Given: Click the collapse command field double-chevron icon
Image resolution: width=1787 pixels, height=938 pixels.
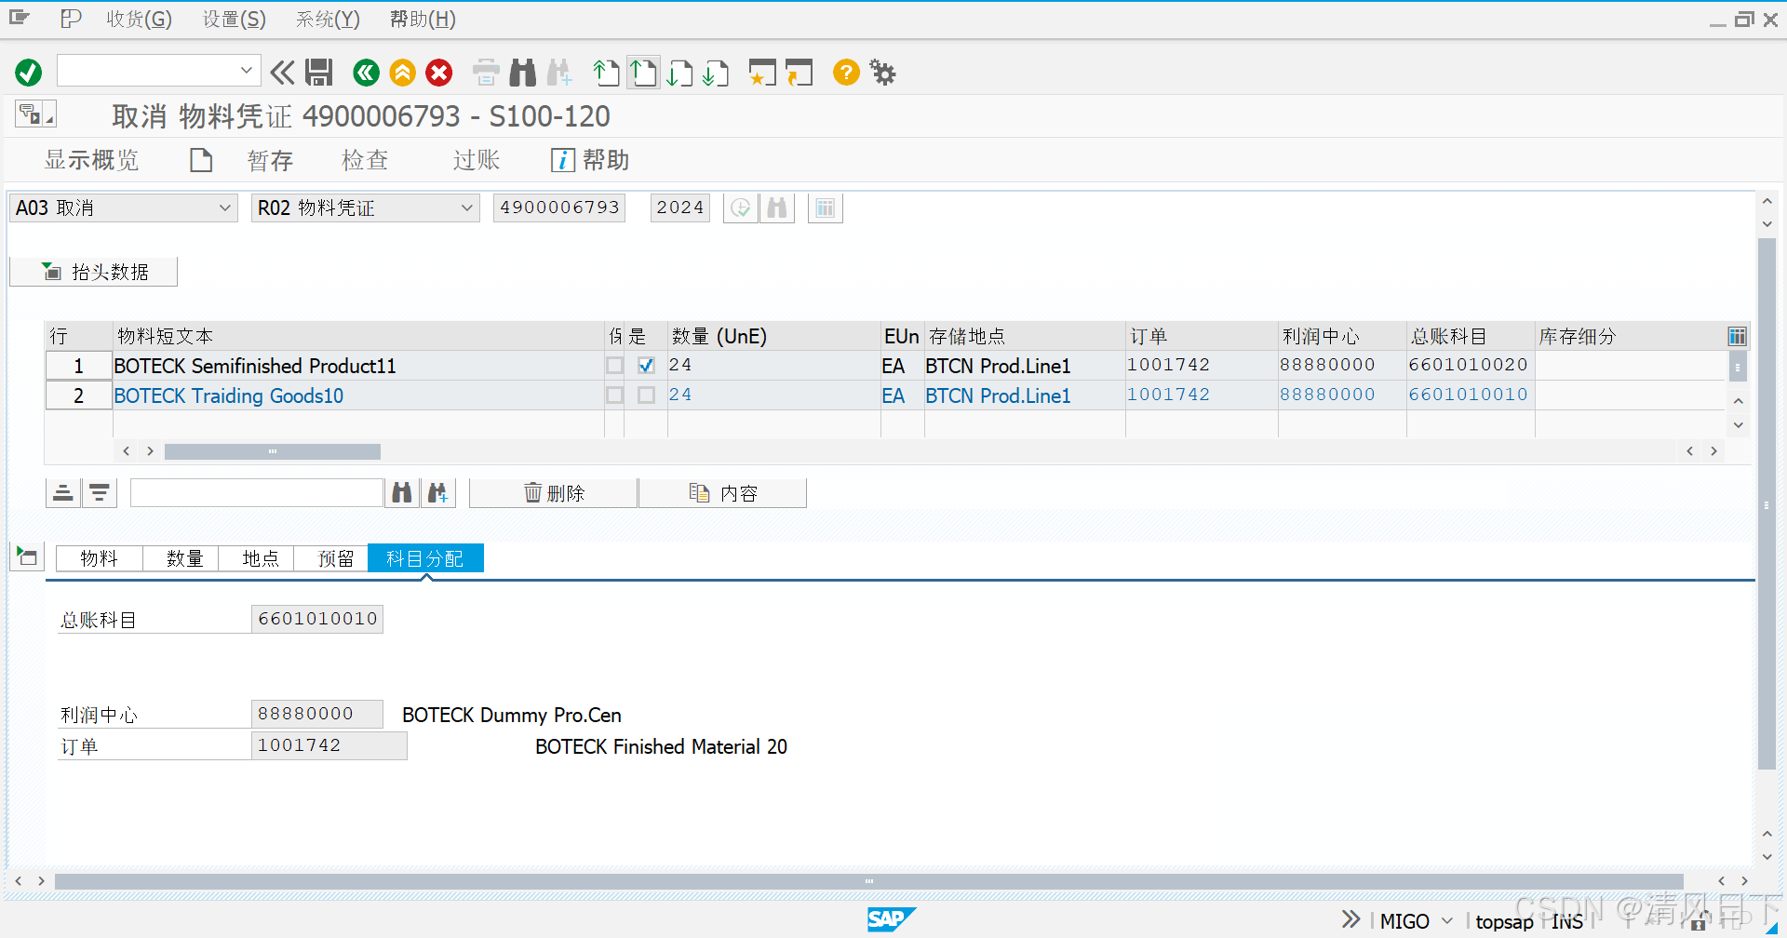Looking at the screenshot, I should [282, 72].
